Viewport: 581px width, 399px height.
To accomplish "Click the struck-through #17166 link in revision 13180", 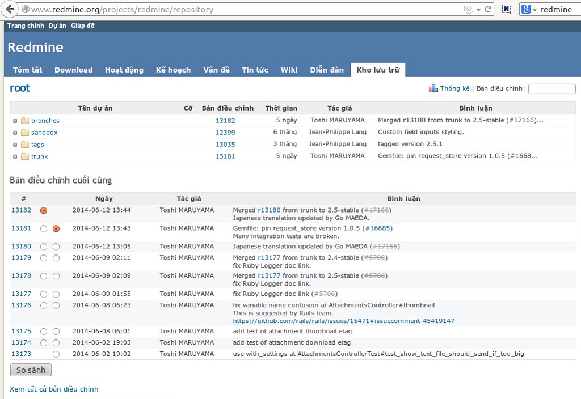I will click(385, 247).
